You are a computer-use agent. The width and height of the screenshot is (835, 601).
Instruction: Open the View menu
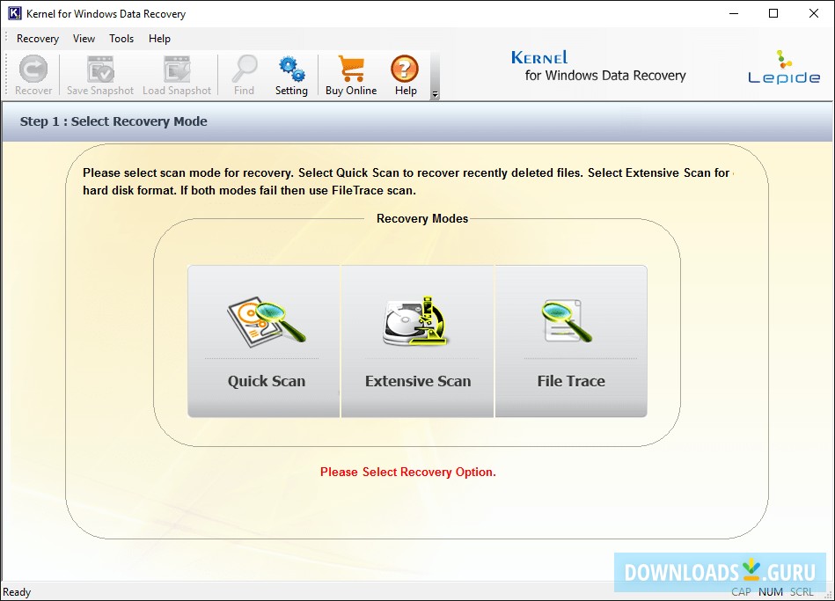point(84,39)
